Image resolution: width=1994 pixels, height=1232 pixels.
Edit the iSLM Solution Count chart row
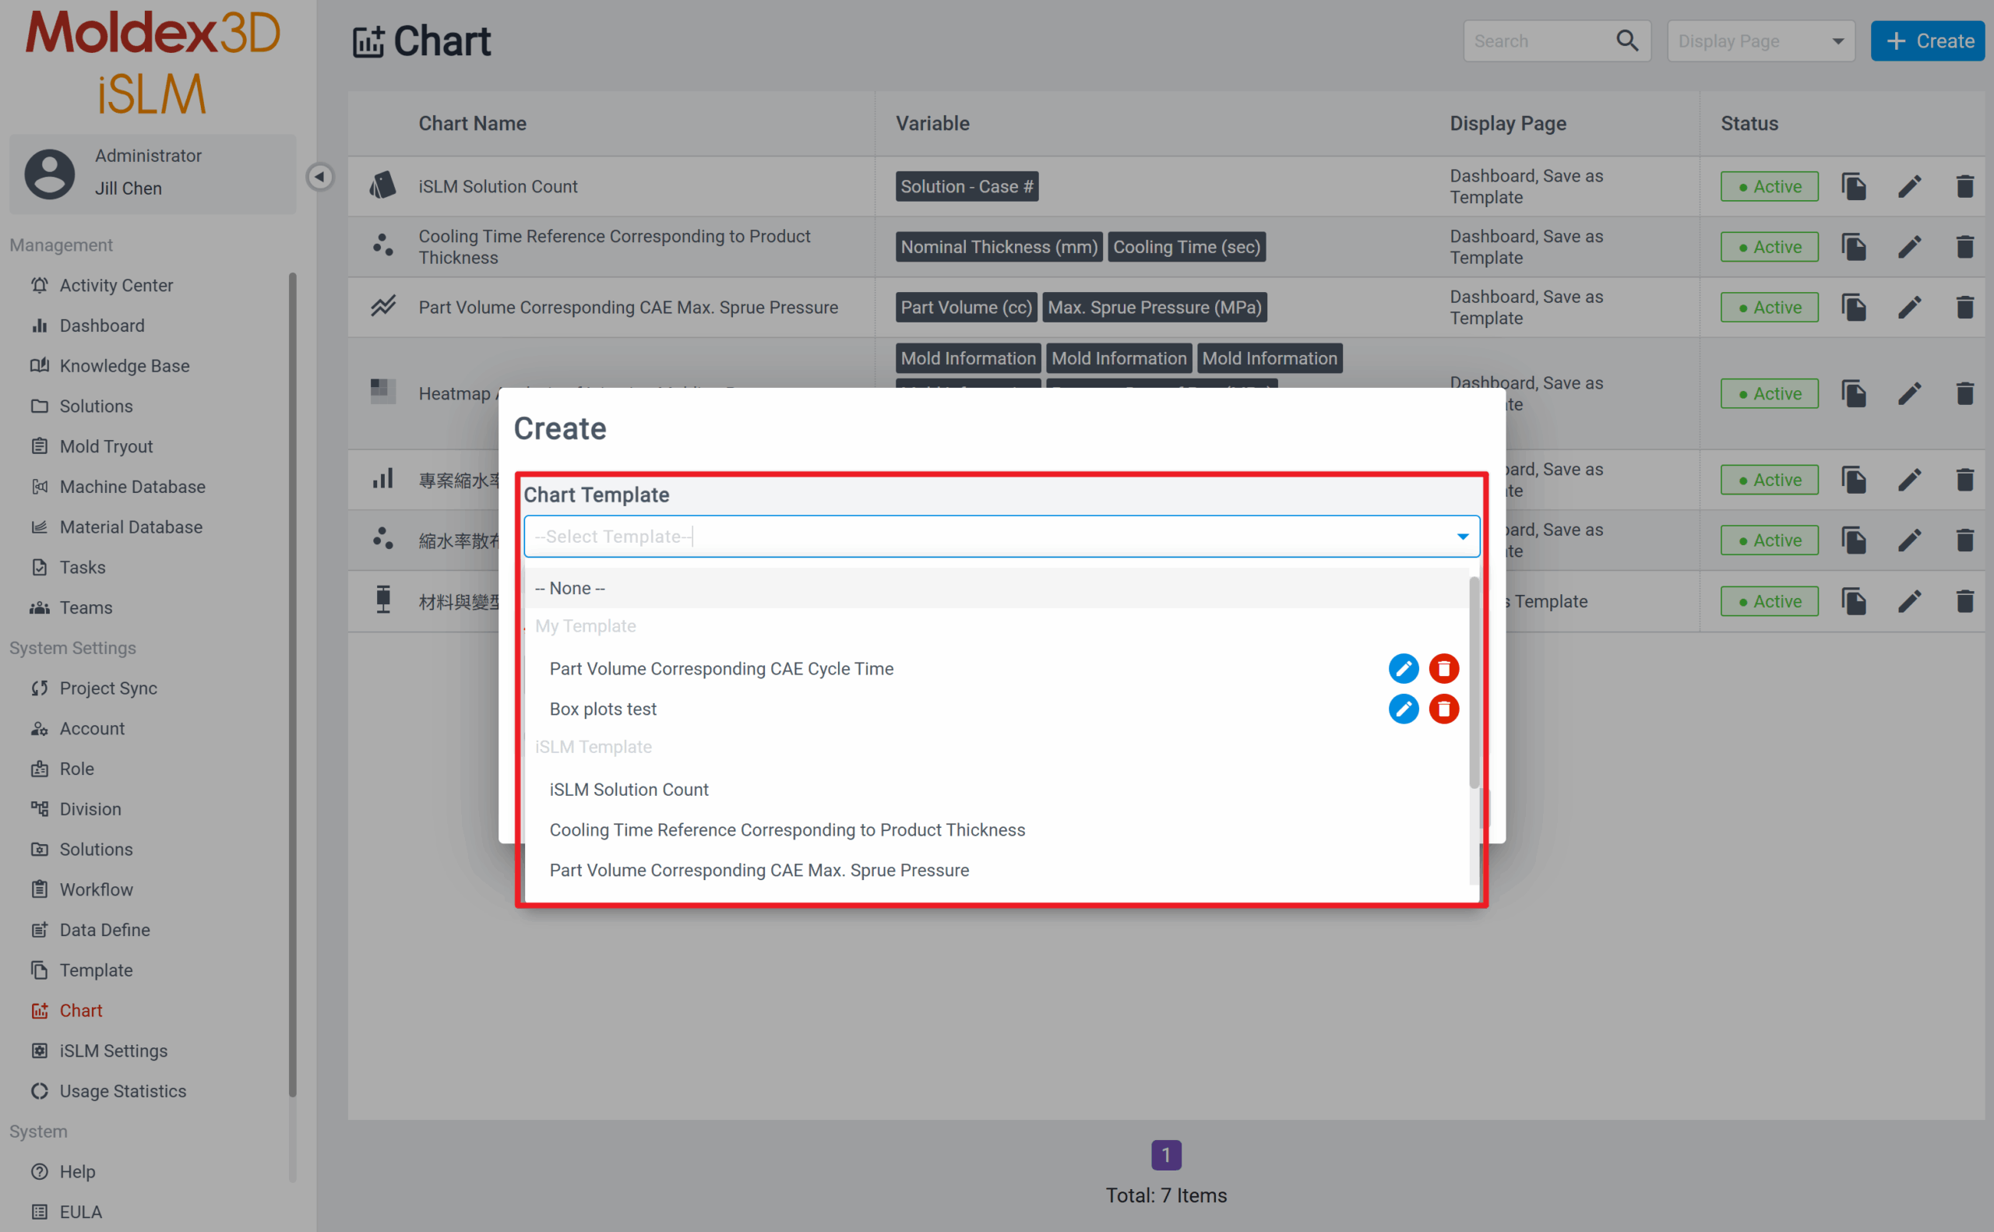coord(1909,187)
